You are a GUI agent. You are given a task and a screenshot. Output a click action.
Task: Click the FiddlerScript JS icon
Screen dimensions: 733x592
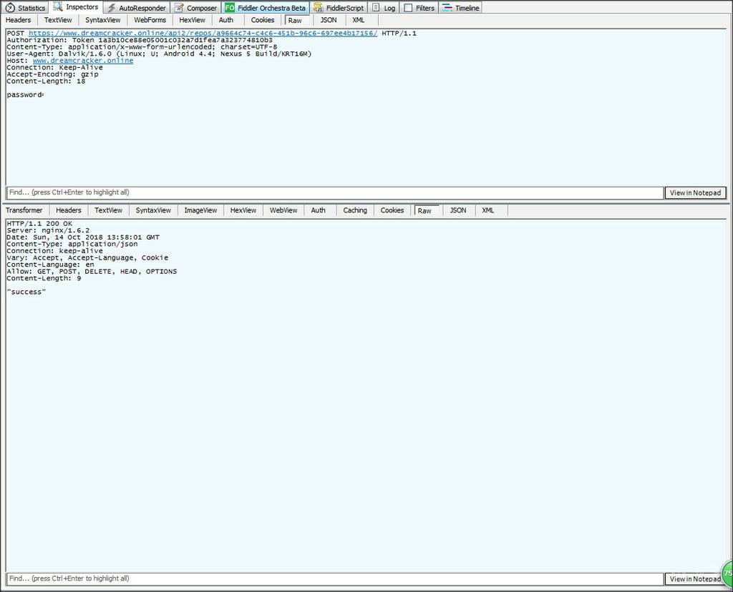click(318, 8)
